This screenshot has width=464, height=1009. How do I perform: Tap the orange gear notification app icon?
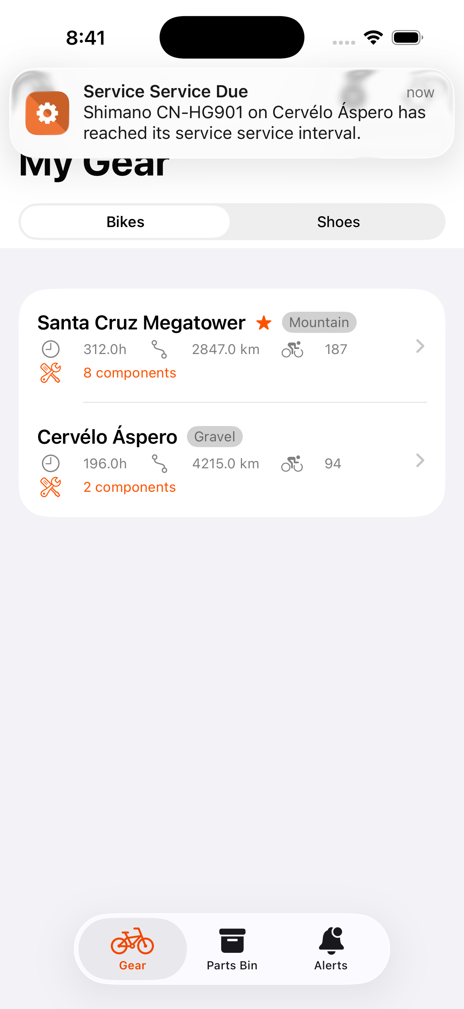click(47, 113)
